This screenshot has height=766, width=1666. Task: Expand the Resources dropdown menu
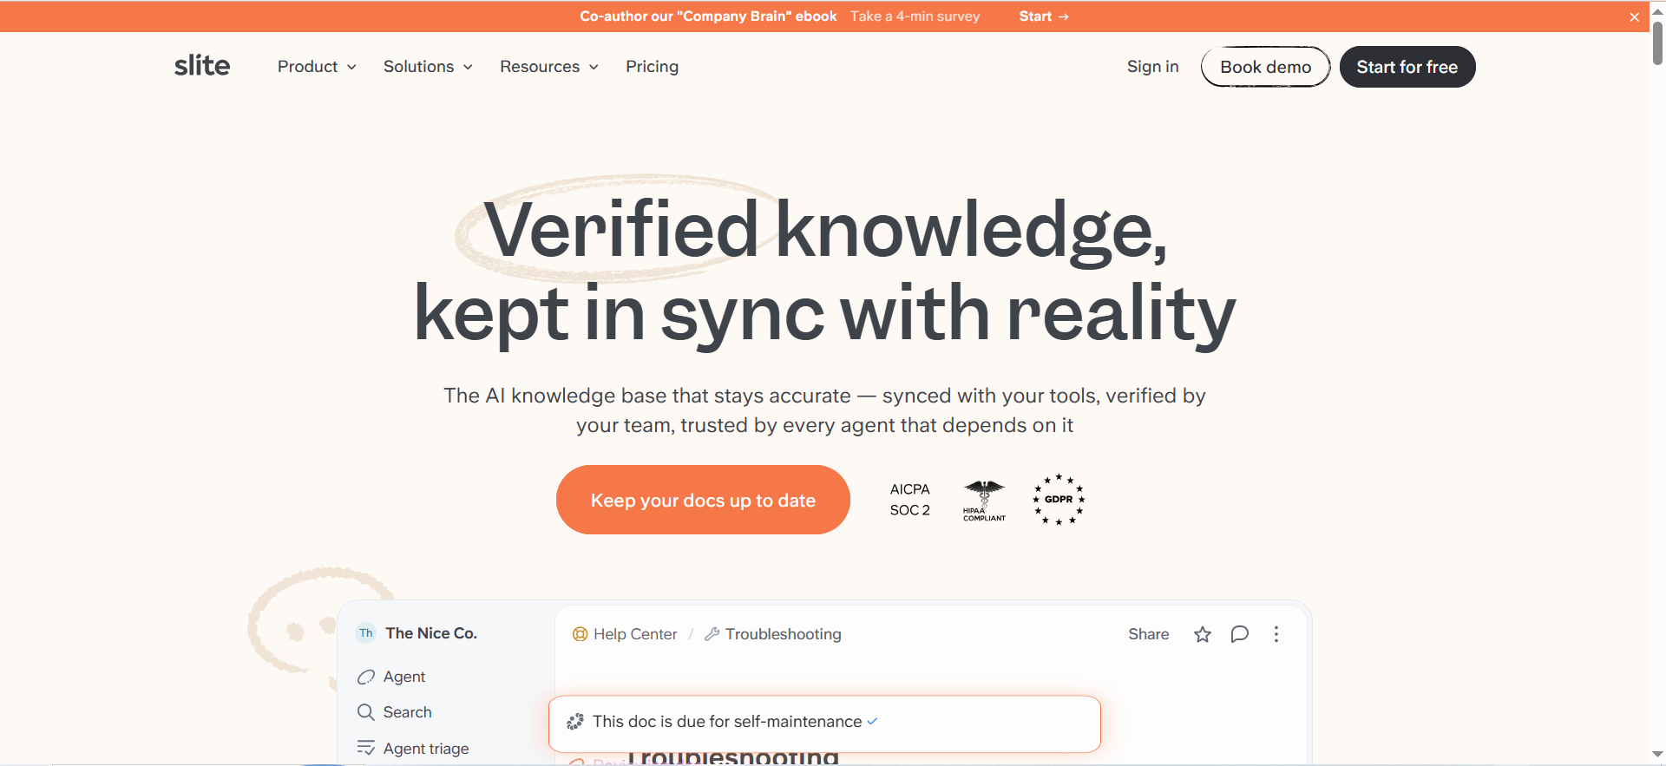point(549,67)
